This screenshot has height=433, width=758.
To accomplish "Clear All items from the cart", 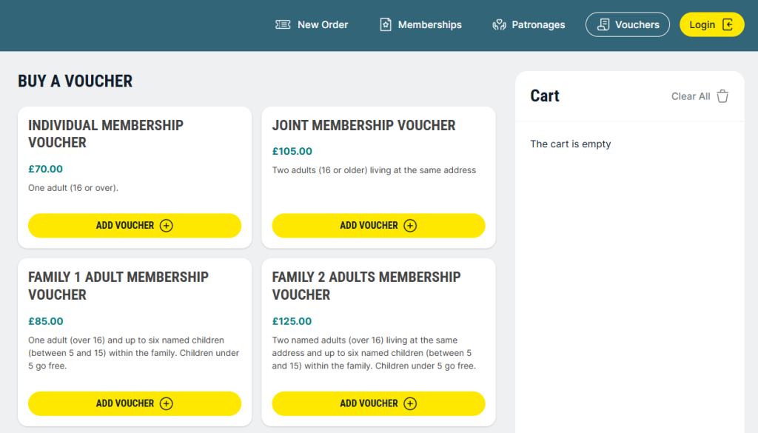I will click(691, 96).
